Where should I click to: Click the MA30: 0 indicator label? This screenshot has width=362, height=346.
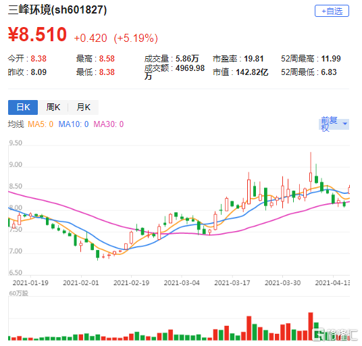109,124
